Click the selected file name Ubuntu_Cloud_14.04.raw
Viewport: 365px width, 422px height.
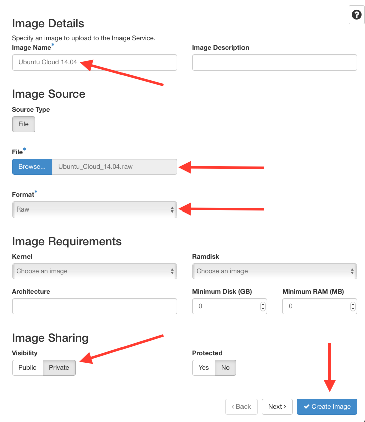[95, 167]
